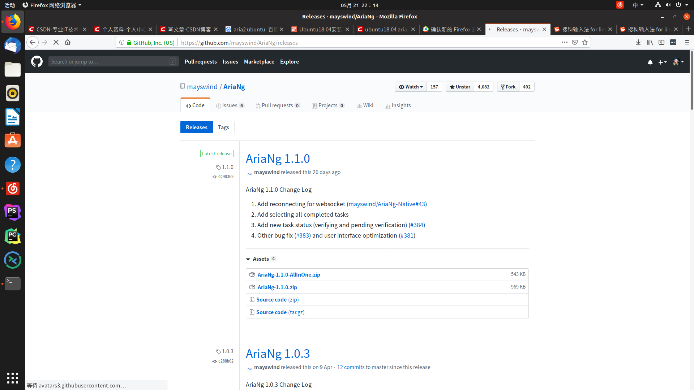This screenshot has height=390, width=694.
Task: Click Unstar to unstar AriaNg repository
Action: [x=459, y=87]
